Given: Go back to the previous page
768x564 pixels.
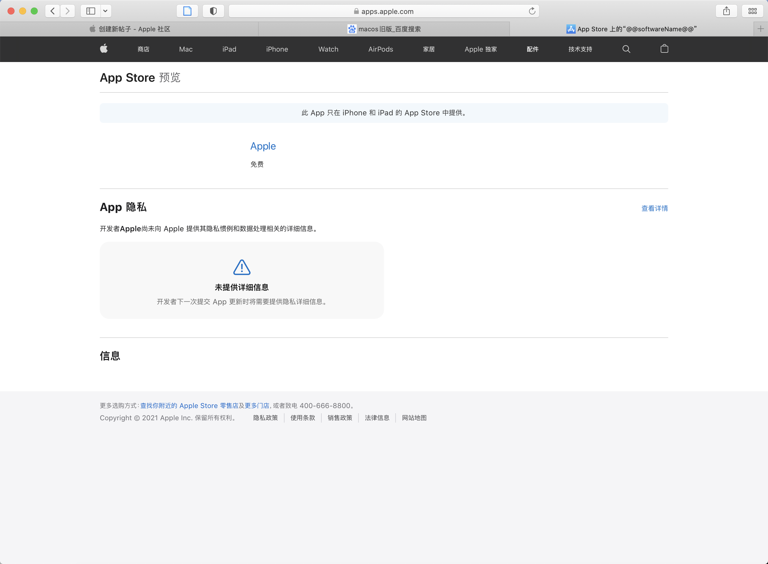Looking at the screenshot, I should (52, 11).
